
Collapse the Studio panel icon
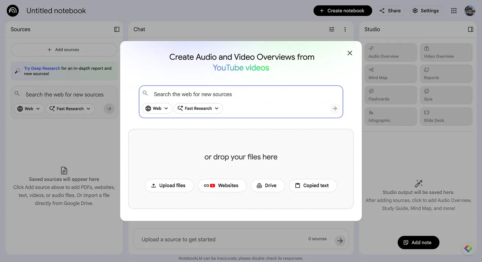471,29
